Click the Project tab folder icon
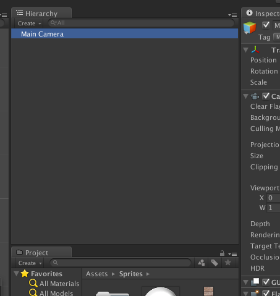Screen dimensions: 280x296 coord(20,252)
